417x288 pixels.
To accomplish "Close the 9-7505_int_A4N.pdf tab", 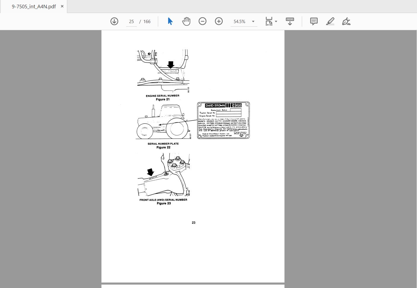I will [62, 6].
